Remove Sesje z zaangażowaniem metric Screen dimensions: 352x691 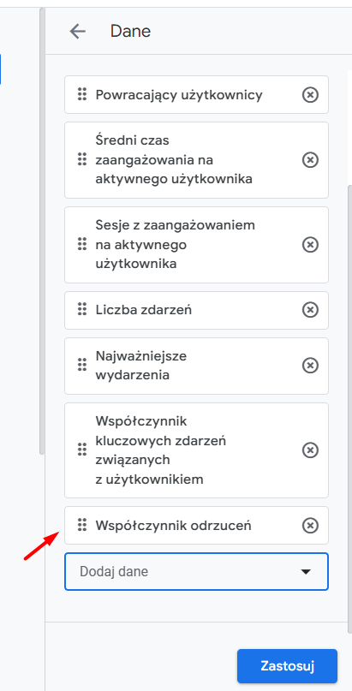[x=310, y=245]
